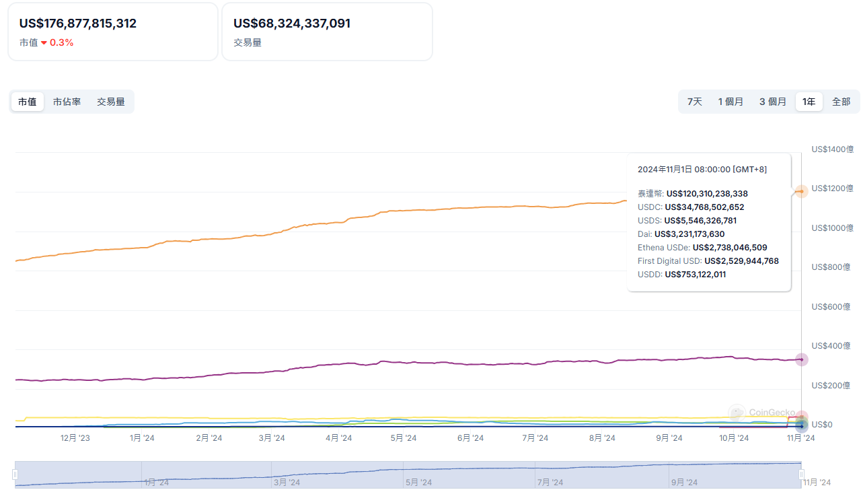Screen dimensions: 861x494
Task: Click the left navigator range handle
Action: coord(15,474)
